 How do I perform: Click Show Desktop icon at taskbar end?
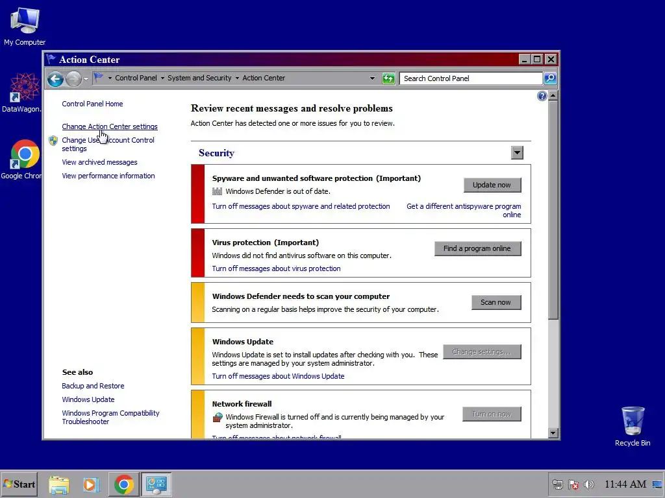[x=657, y=484]
